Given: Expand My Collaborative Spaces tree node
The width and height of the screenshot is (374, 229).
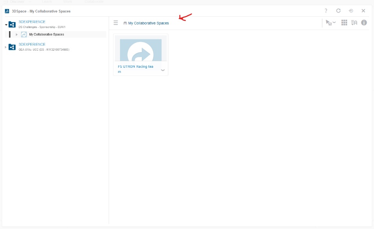Looking at the screenshot, I should click(x=17, y=35).
